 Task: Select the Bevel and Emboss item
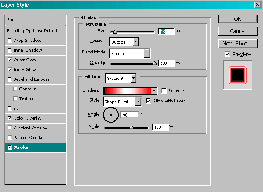(x=36, y=79)
